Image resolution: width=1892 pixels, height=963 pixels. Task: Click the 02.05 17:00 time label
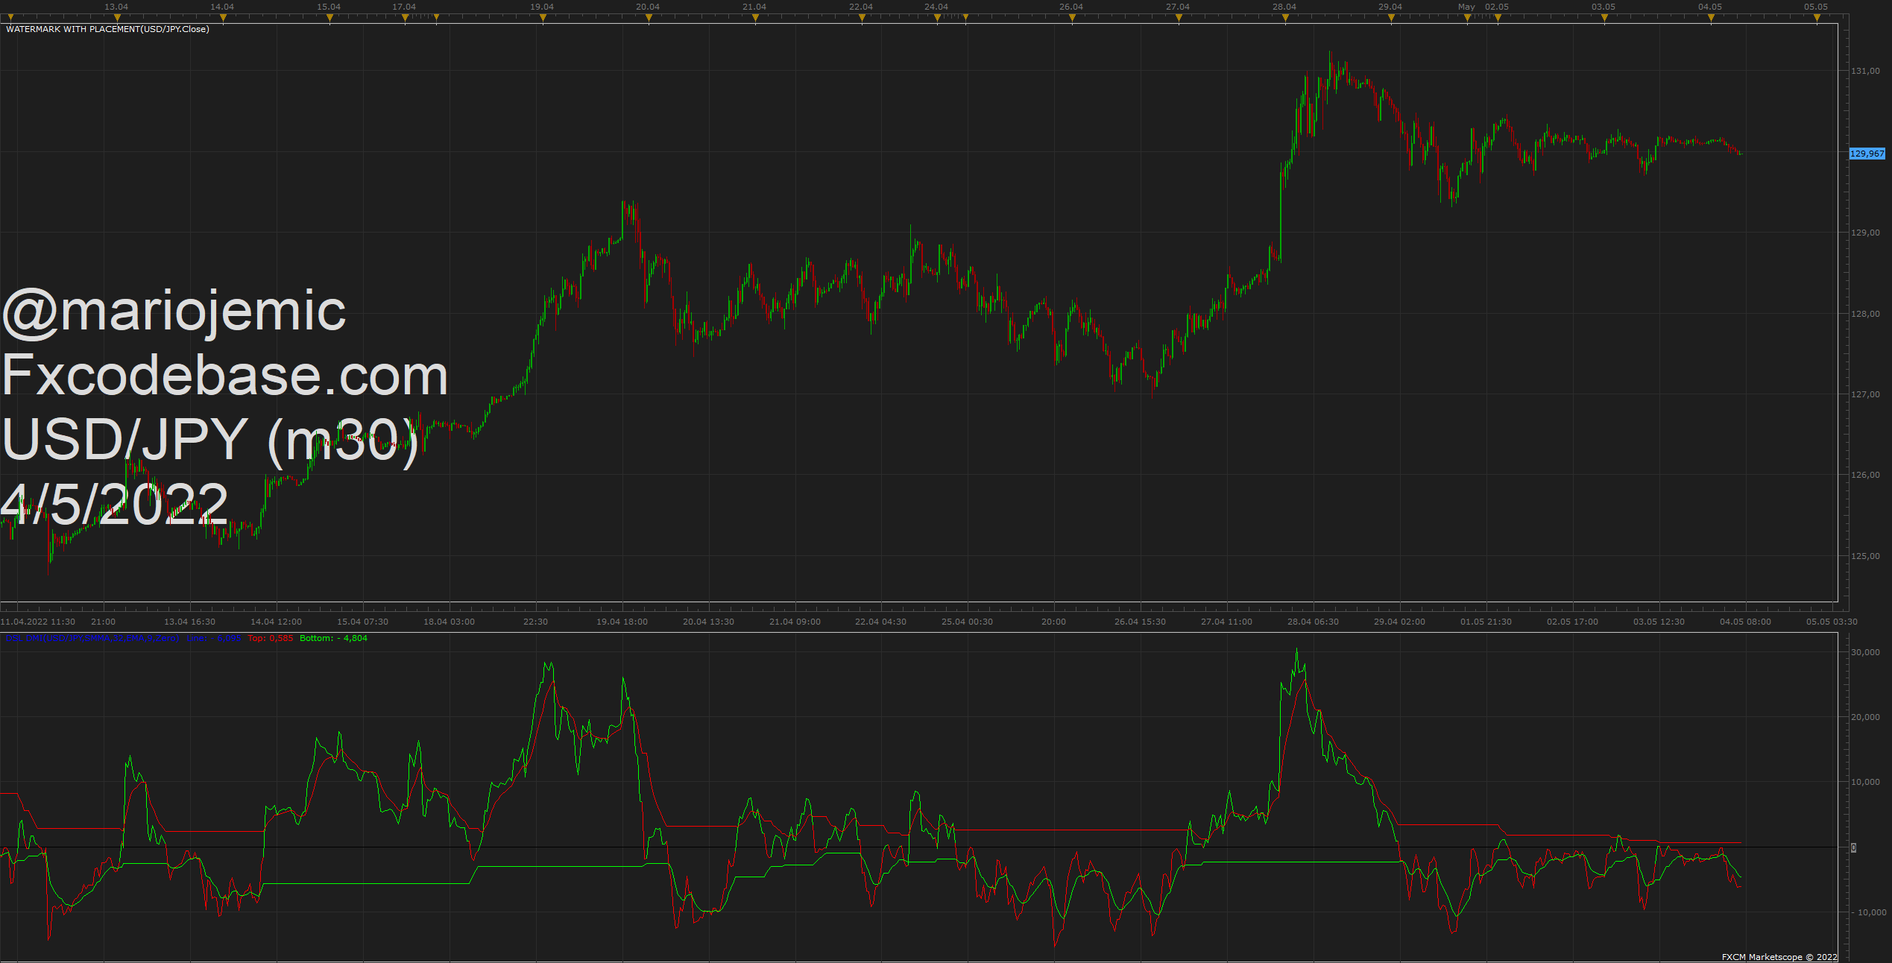point(1572,622)
